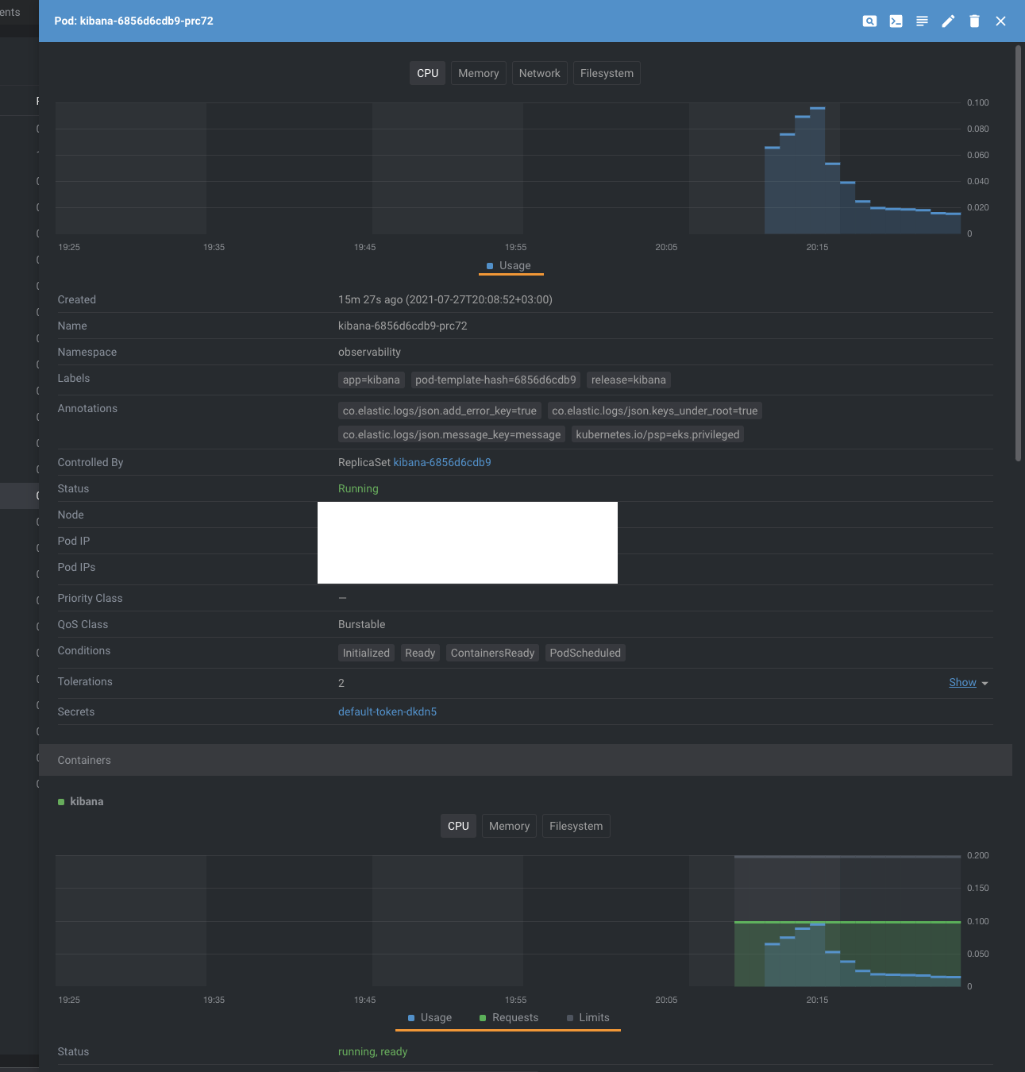
Task: Click the app=kibana label badge
Action: point(371,380)
